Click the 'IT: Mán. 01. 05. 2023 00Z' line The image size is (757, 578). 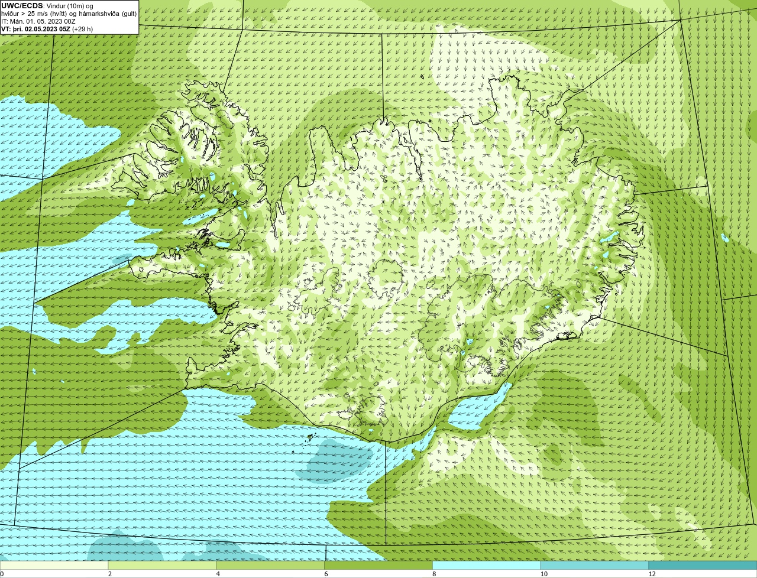point(38,21)
